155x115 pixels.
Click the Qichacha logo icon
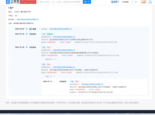coord(8,2)
